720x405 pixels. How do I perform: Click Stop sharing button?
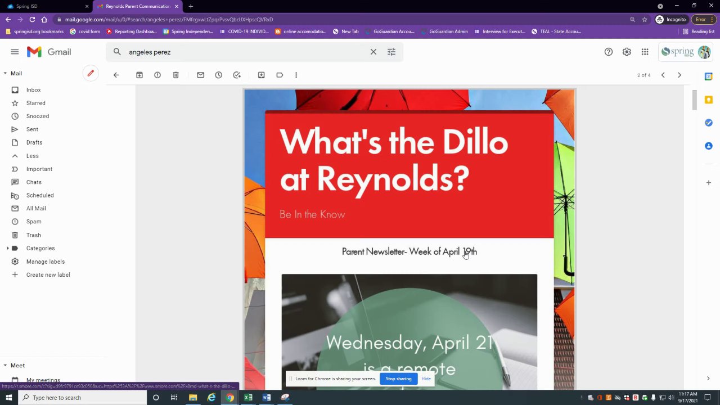(398, 379)
